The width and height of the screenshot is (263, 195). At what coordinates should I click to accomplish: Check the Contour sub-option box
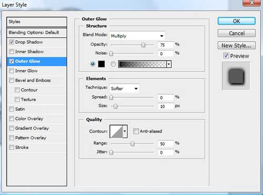click(x=17, y=90)
